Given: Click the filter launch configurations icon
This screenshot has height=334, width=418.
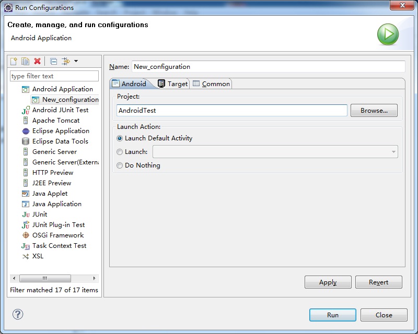Looking at the screenshot, I should (66, 61).
